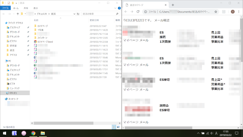Open the Windows Start menu
243x137 pixels.
[5, 133]
